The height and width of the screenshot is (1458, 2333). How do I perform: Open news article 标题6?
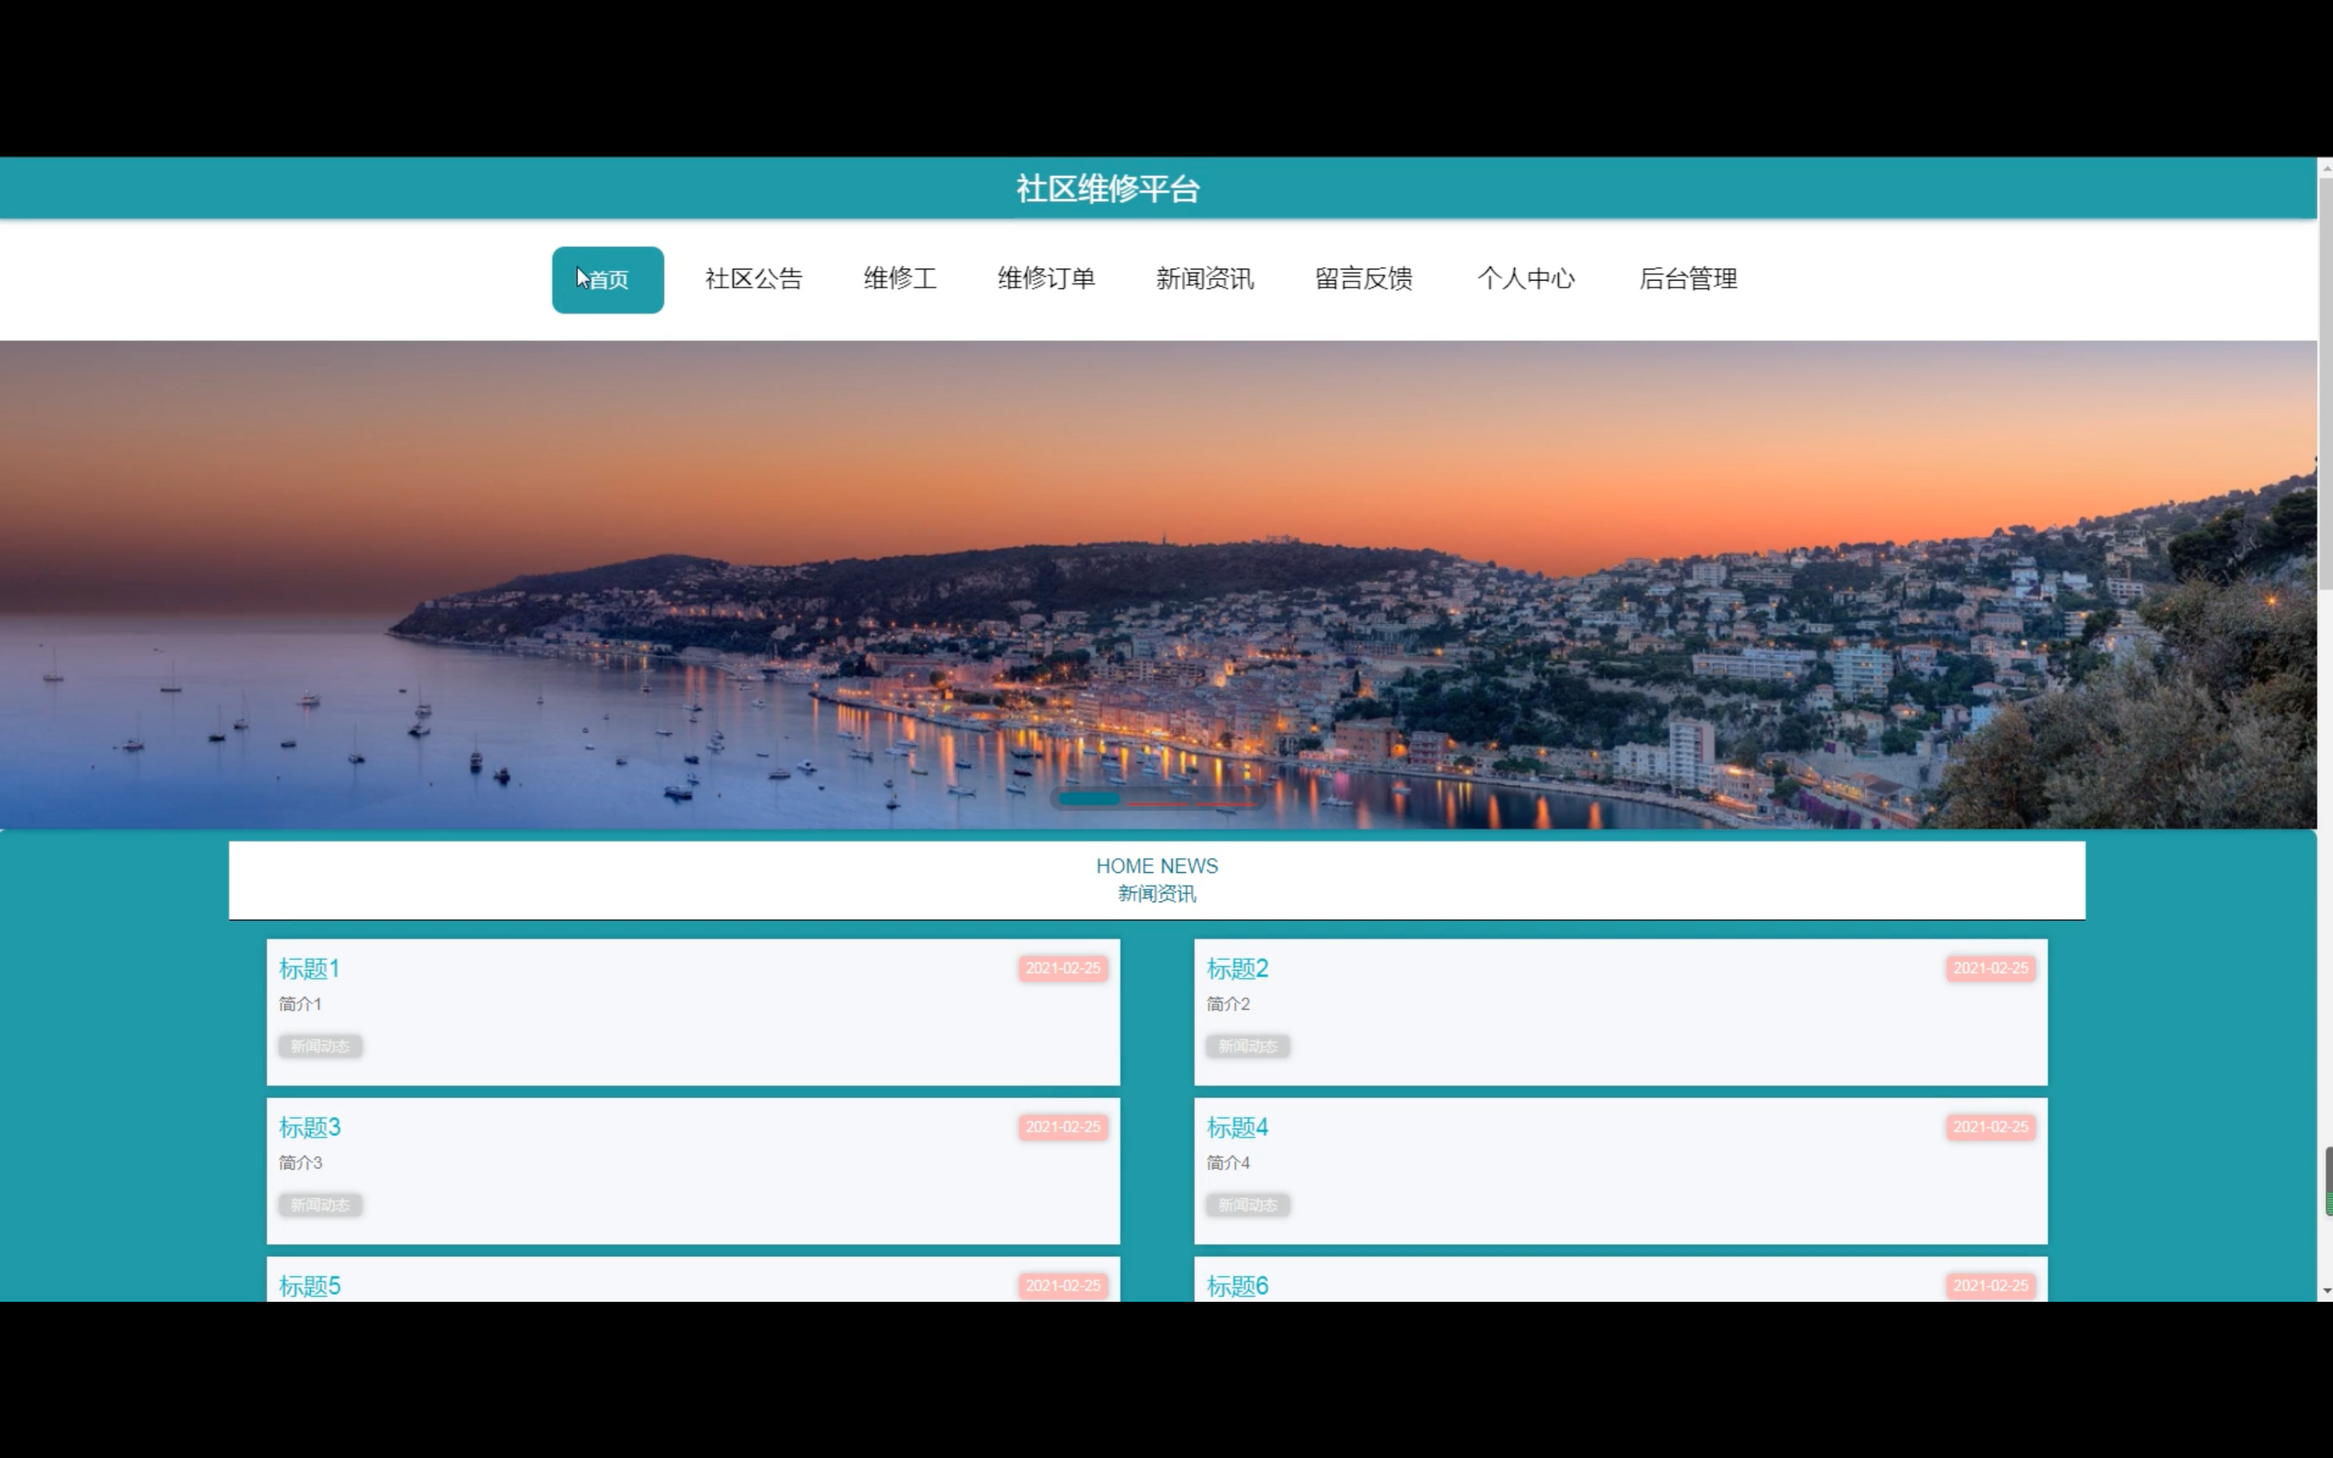point(1236,1286)
